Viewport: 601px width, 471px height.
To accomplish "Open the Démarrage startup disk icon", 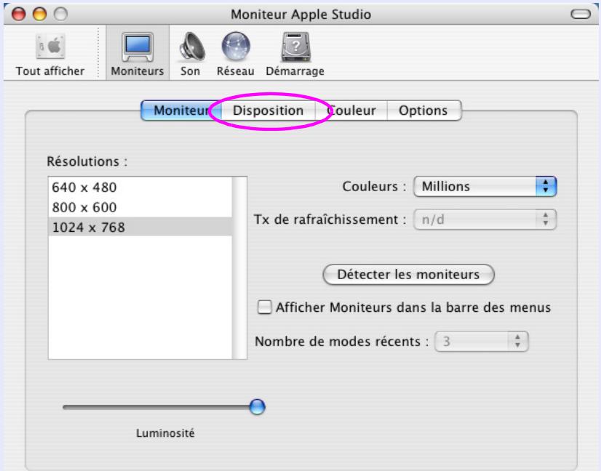I will pos(295,55).
